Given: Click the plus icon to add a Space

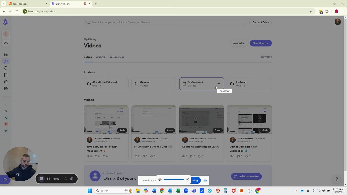Looking at the screenshot, I should pyautogui.click(x=6, y=105).
